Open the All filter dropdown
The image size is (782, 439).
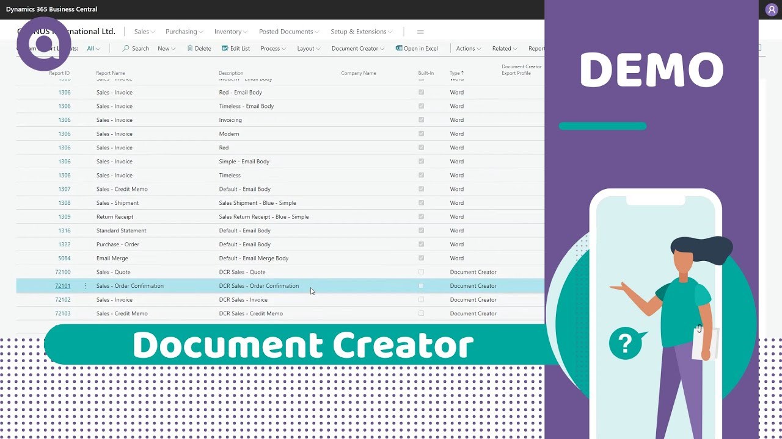coord(93,49)
